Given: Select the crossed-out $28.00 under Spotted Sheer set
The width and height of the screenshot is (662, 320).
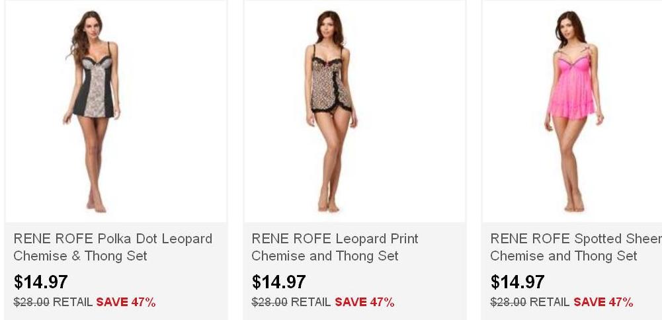Looking at the screenshot, I should pyautogui.click(x=509, y=302).
